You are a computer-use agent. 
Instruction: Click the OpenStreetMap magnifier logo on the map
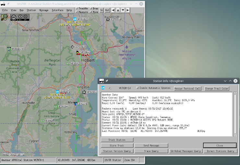(x=4, y=17)
